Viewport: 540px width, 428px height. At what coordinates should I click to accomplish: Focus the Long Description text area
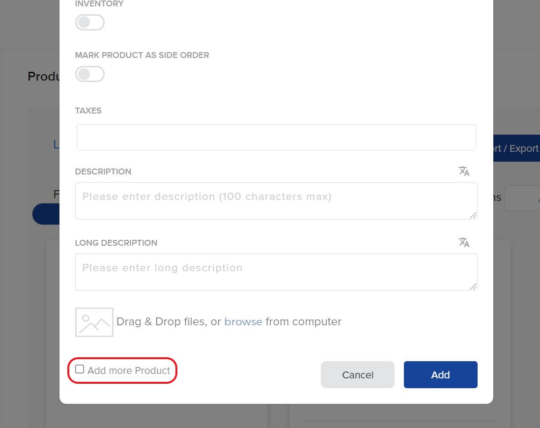[275, 272]
